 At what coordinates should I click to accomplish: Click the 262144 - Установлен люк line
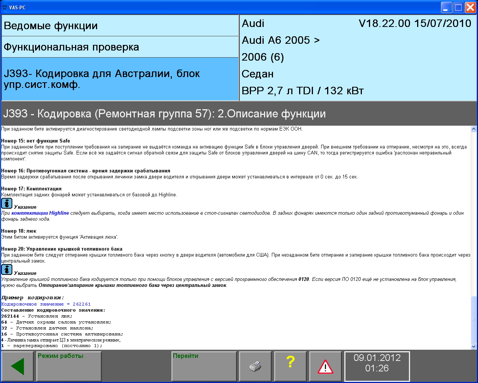click(37, 316)
